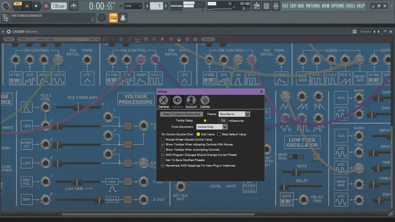Click Reset To Default Window Size
This screenshot has width=395, height=222.
pos(181,114)
